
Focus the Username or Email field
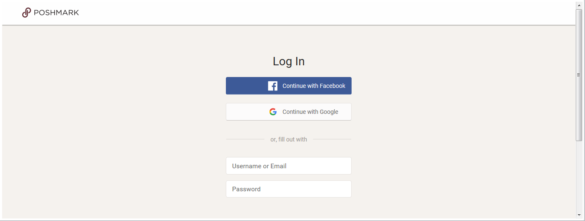click(289, 166)
